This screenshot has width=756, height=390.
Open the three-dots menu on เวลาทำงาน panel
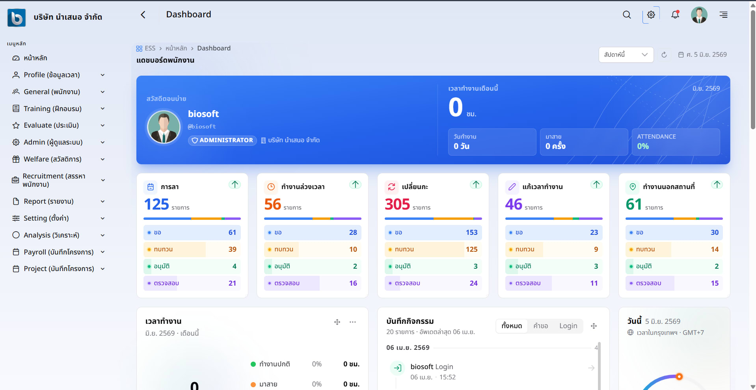pos(353,322)
